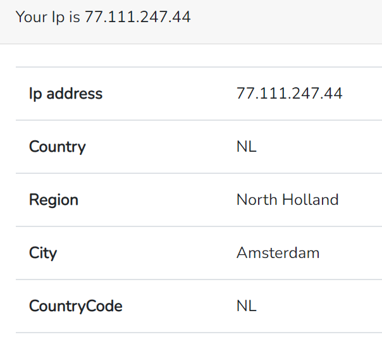Select the "Region" row label
The width and height of the screenshot is (382, 344).
coord(54,200)
